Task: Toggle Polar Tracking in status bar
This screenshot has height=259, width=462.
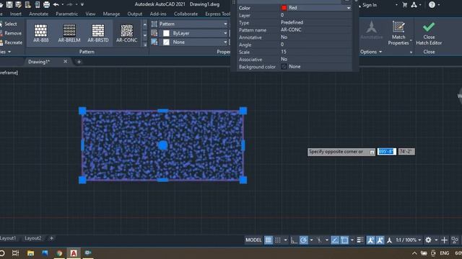Action: pos(303,240)
